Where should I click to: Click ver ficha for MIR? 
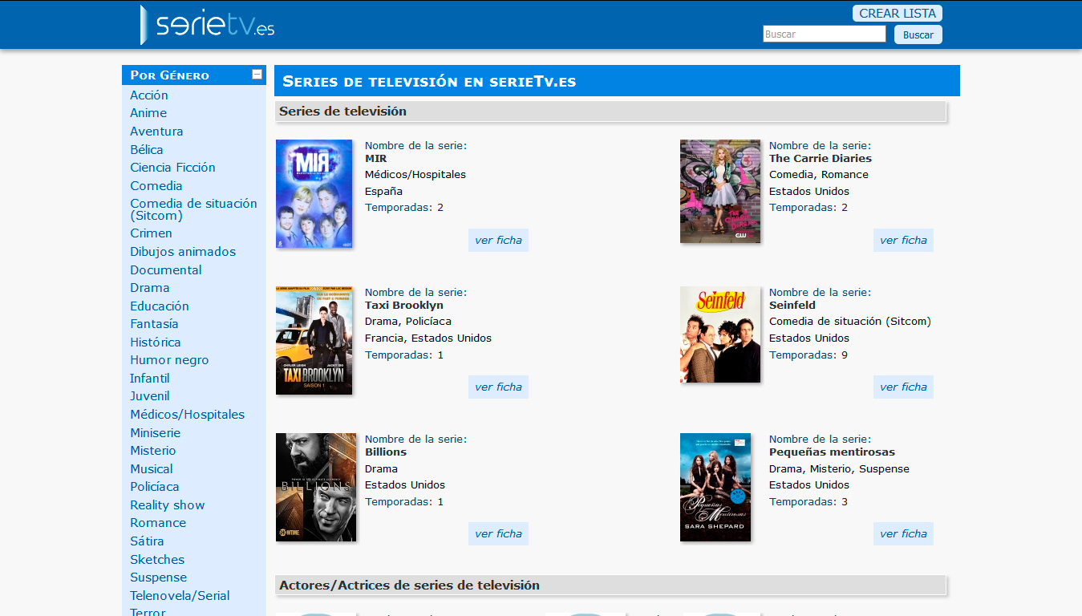pos(498,240)
